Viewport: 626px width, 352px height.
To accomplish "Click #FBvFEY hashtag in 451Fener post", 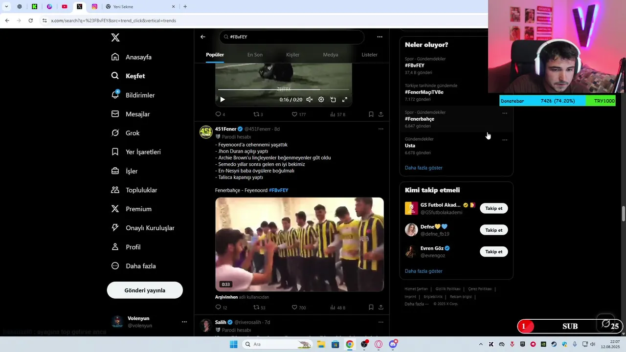I will (279, 190).
